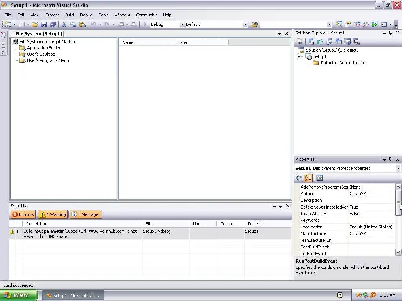Open Launch Conditions Editor in Solution Explorer
Screen dimensions: 402x301
pyautogui.click(x=356, y=42)
